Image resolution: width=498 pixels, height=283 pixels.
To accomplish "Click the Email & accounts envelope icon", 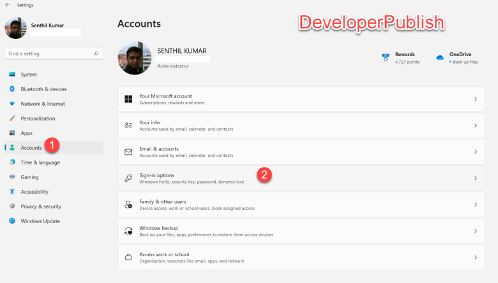I will 128,152.
